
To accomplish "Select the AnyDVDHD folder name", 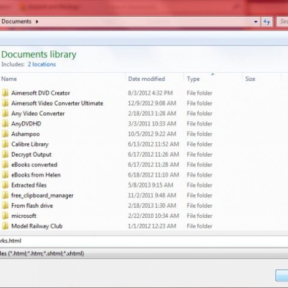I will click(x=26, y=124).
